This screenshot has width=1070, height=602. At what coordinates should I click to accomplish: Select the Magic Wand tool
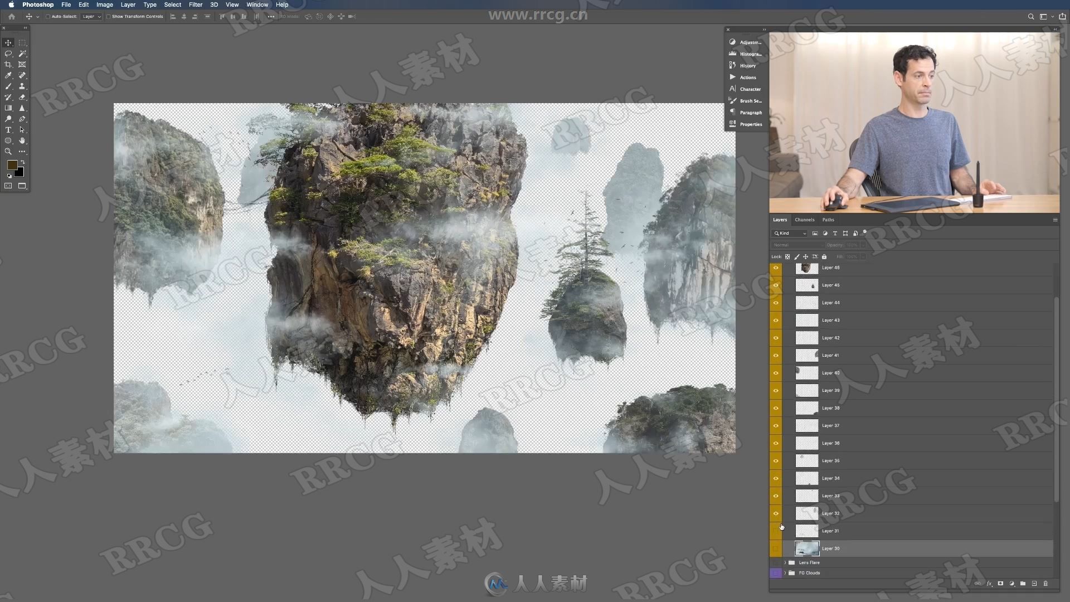point(22,54)
